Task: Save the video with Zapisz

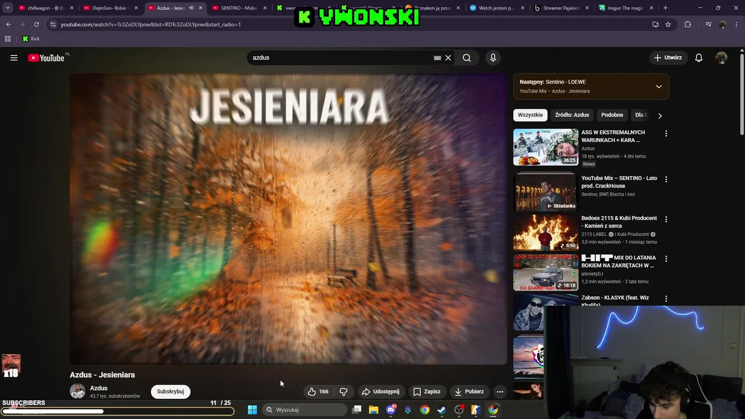Action: point(427,392)
